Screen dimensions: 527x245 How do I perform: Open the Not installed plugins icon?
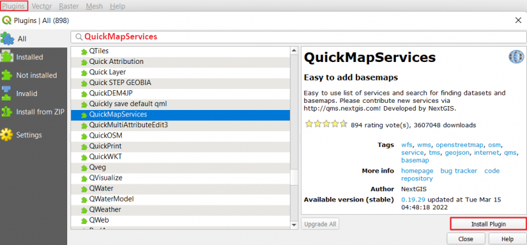tap(7, 75)
